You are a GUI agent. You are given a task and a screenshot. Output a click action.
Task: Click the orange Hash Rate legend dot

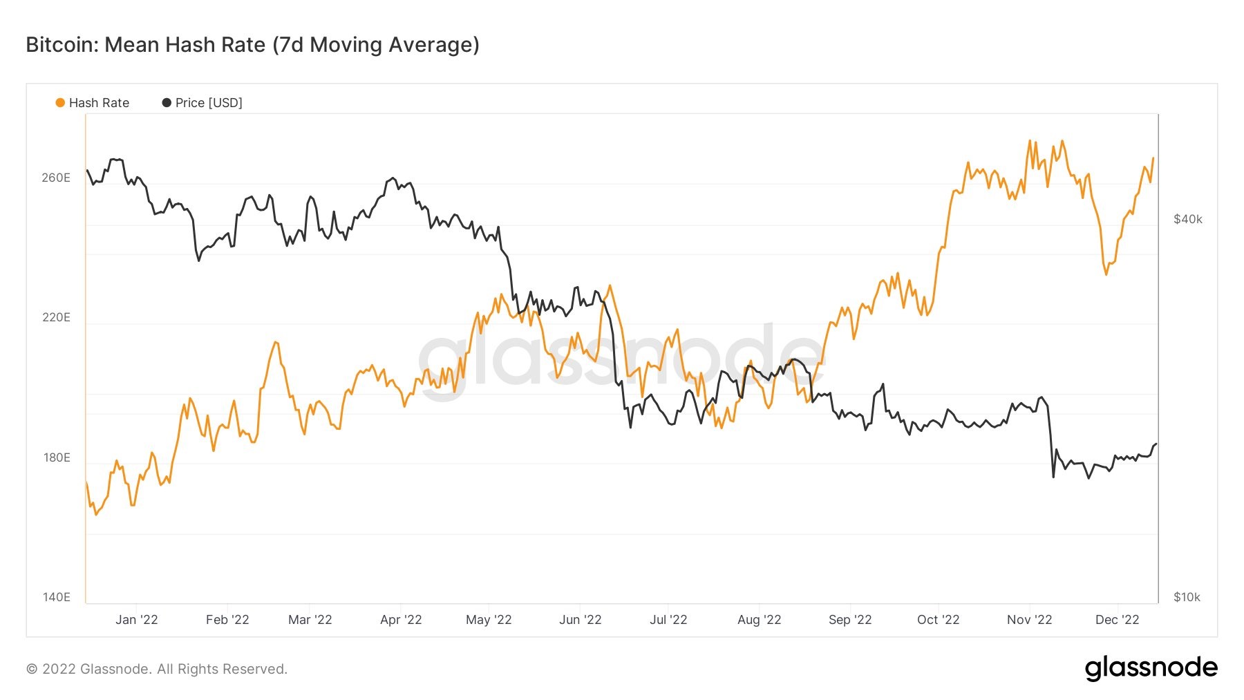pyautogui.click(x=60, y=103)
